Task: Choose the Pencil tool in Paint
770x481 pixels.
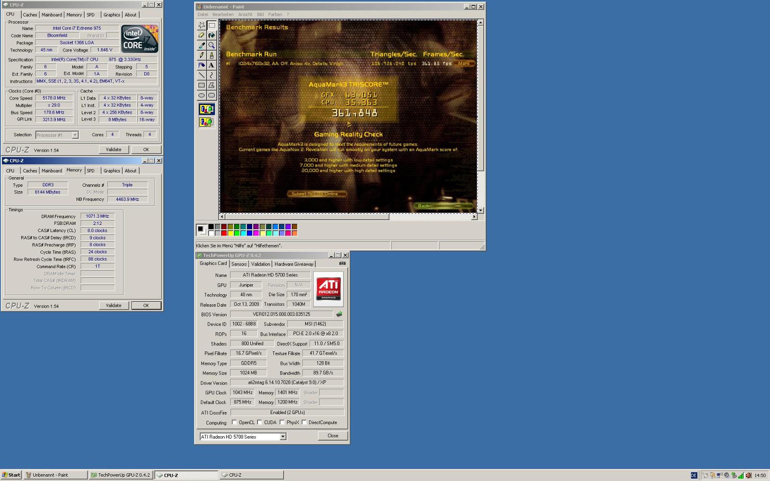Action: 202,55
